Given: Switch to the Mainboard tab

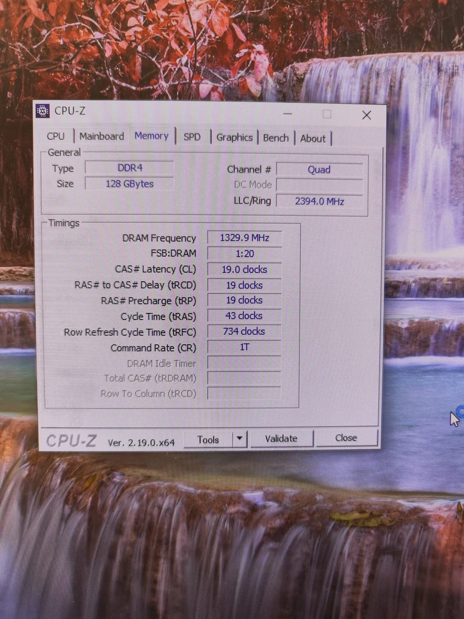Looking at the screenshot, I should coord(101,136).
